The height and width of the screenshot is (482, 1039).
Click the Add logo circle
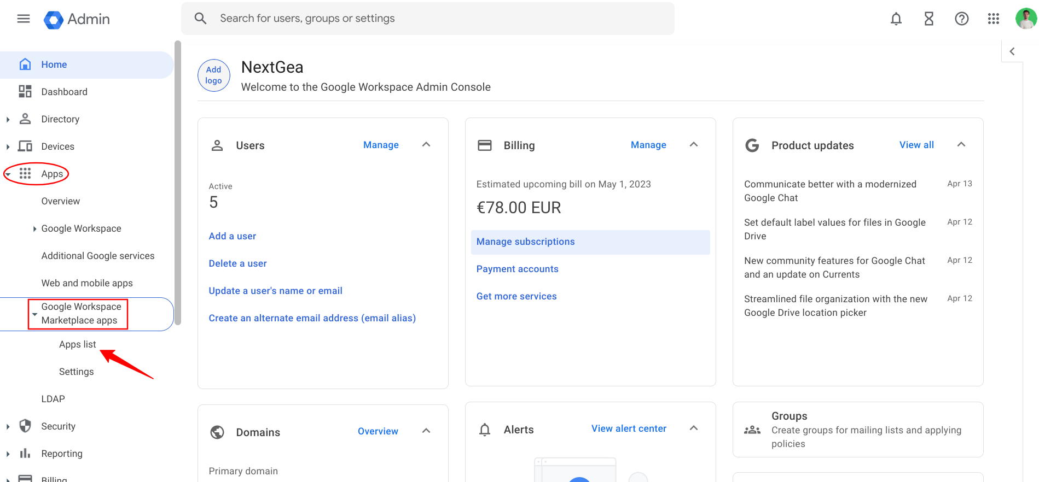tap(214, 75)
